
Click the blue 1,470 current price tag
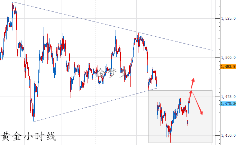click(228, 103)
